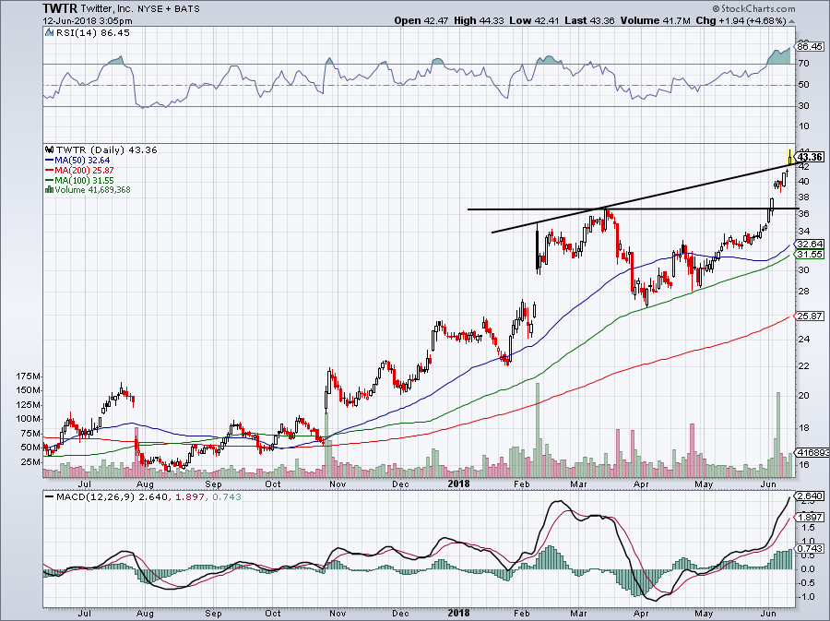Click the 43.36 last price tag
The height and width of the screenshot is (621, 830).
click(810, 157)
